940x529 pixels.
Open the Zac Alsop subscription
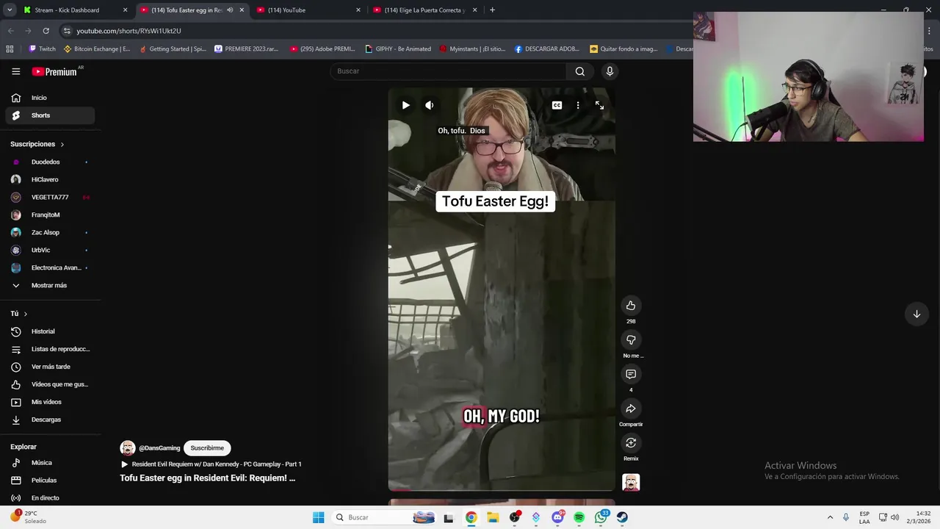pyautogui.click(x=50, y=232)
